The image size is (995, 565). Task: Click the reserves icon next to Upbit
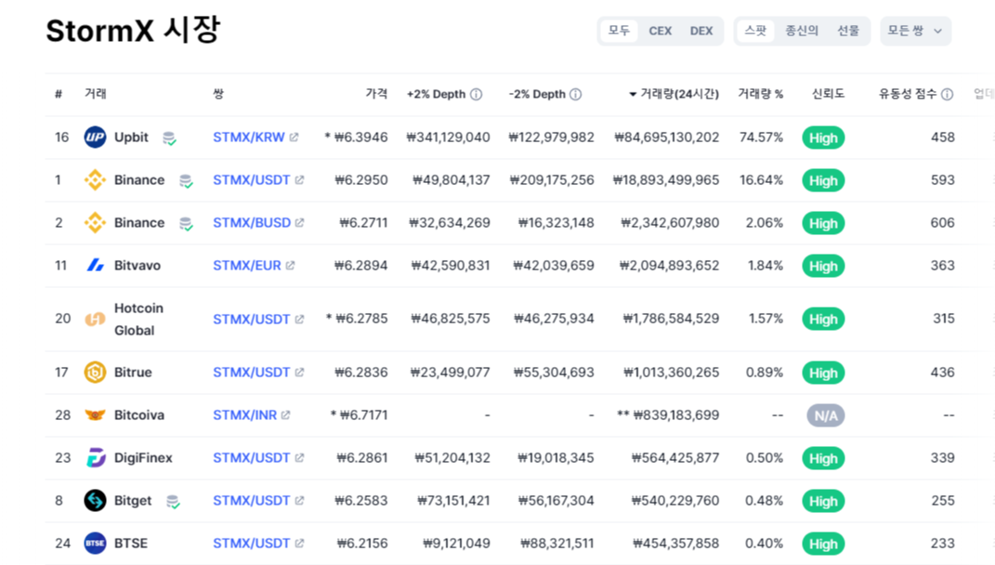pyautogui.click(x=169, y=138)
